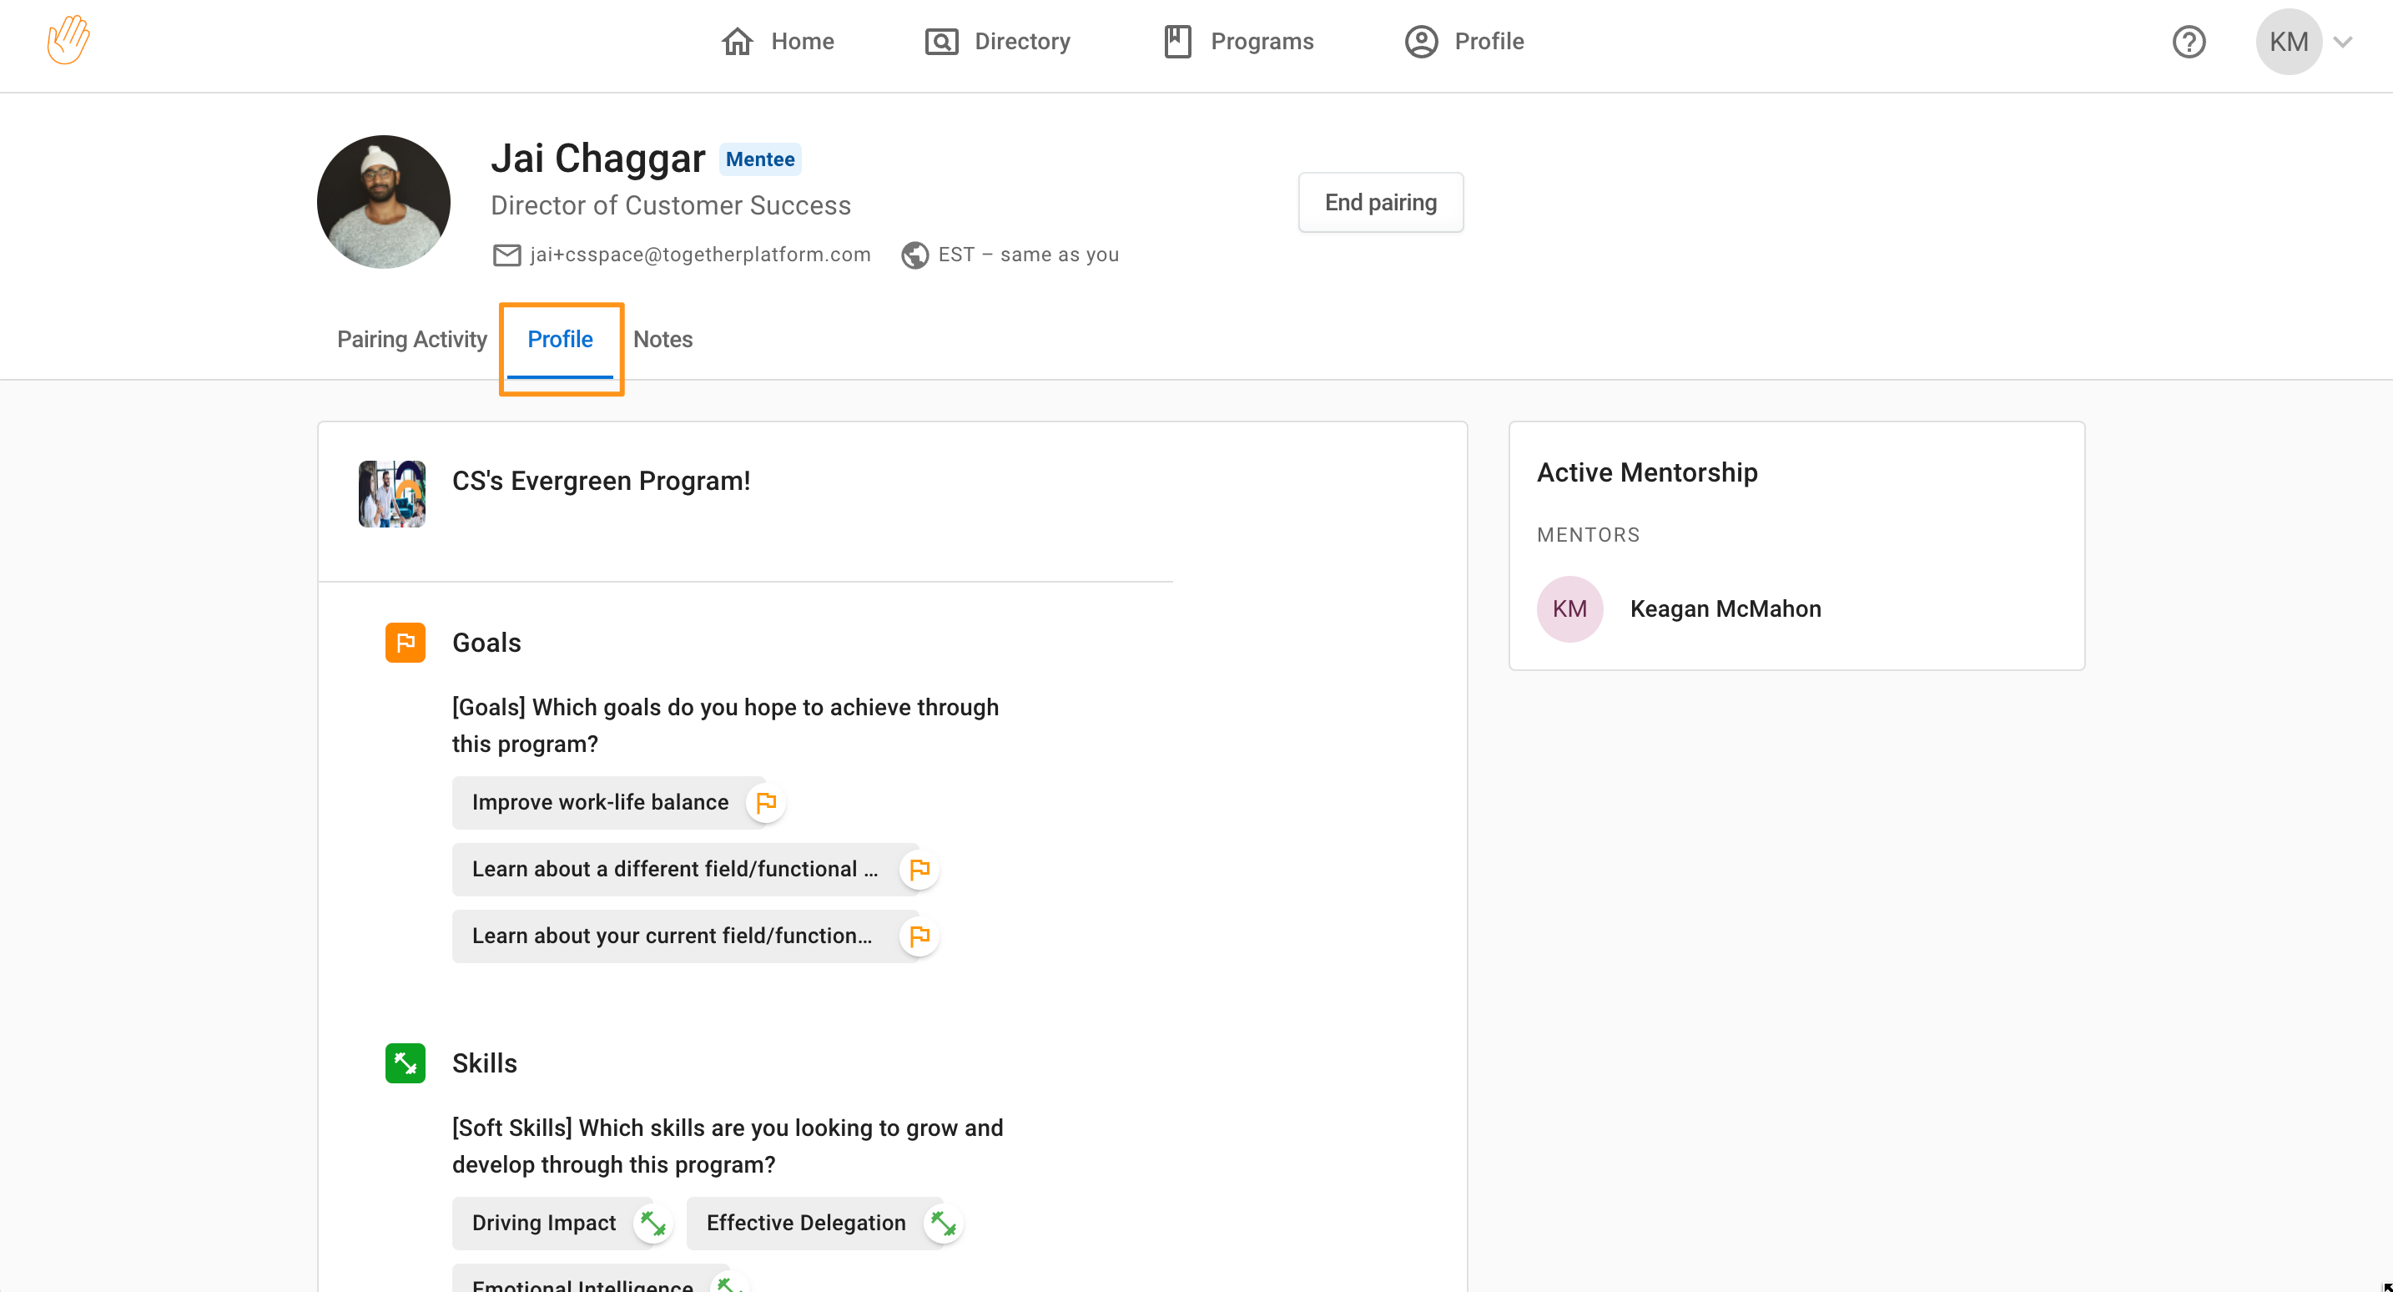Switch to the Pairing Activity tab

(411, 339)
